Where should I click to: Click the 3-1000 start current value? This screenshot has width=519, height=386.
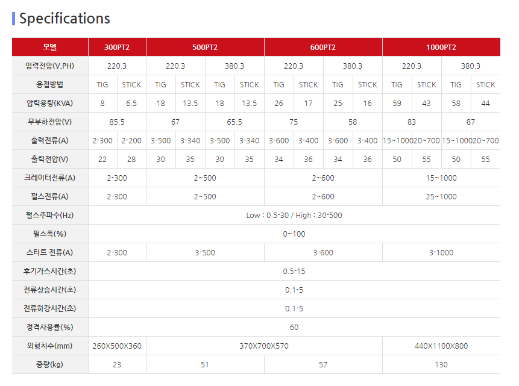441,253
